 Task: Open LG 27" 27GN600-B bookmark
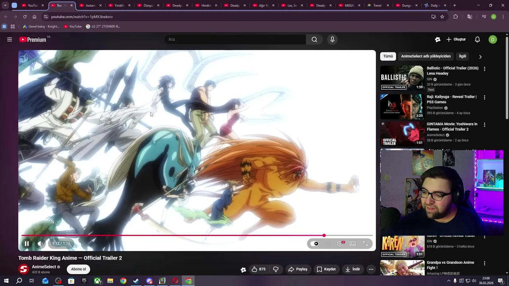[103, 26]
